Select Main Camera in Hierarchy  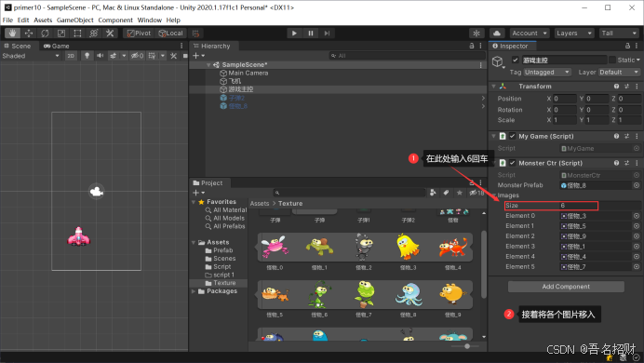pyautogui.click(x=248, y=74)
